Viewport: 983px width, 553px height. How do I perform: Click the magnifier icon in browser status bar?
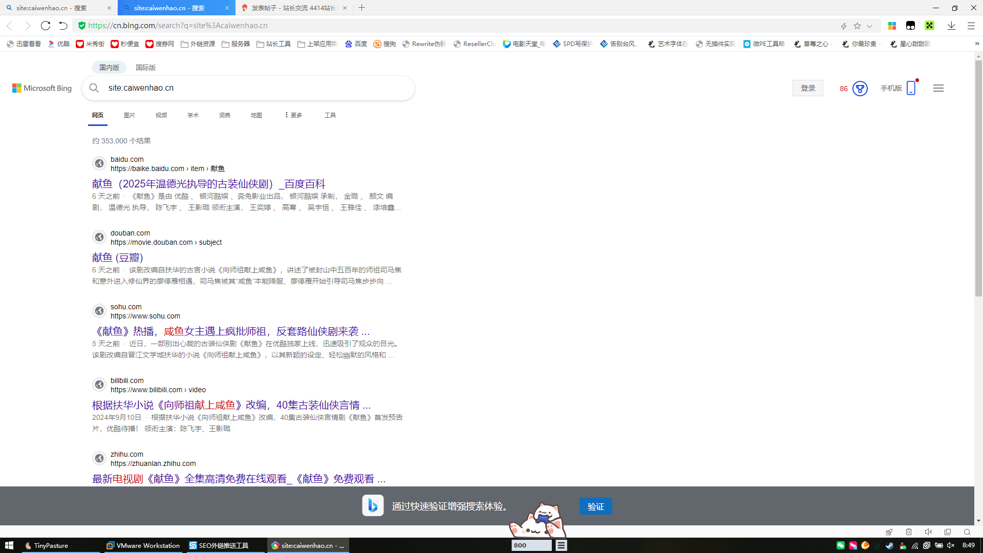pyautogui.click(x=967, y=532)
